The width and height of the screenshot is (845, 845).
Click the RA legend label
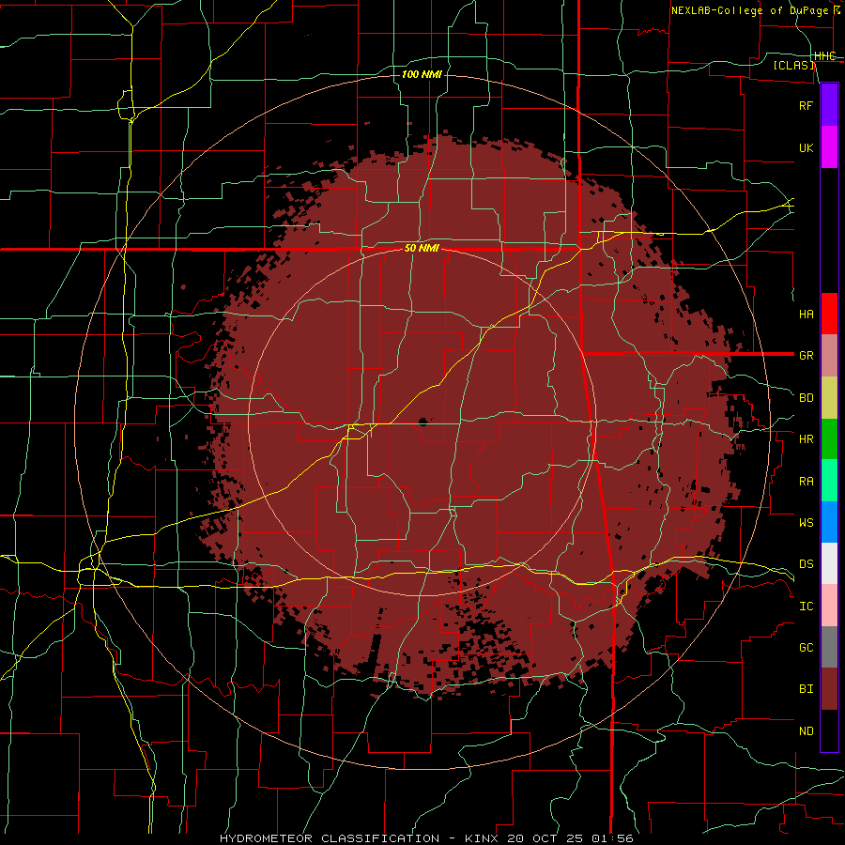coord(806,482)
